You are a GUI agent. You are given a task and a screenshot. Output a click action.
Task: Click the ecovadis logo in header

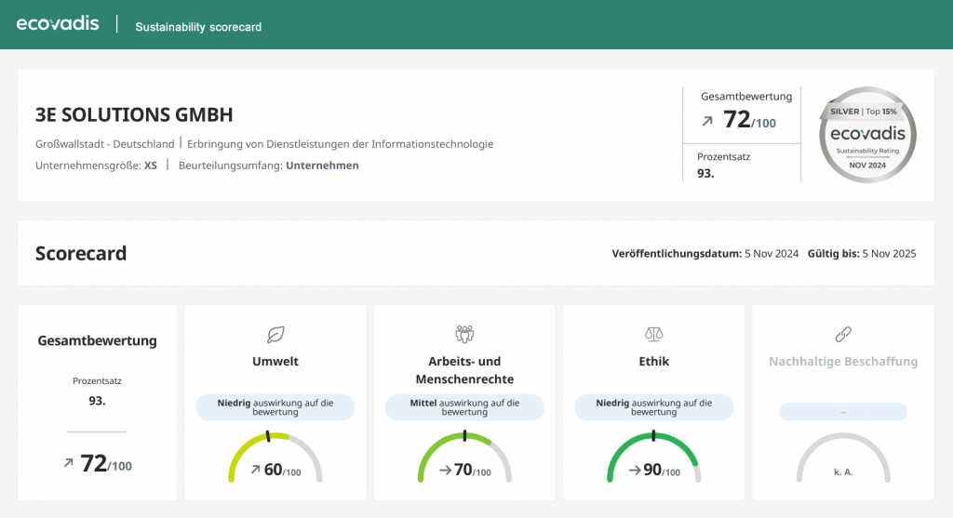click(x=58, y=24)
